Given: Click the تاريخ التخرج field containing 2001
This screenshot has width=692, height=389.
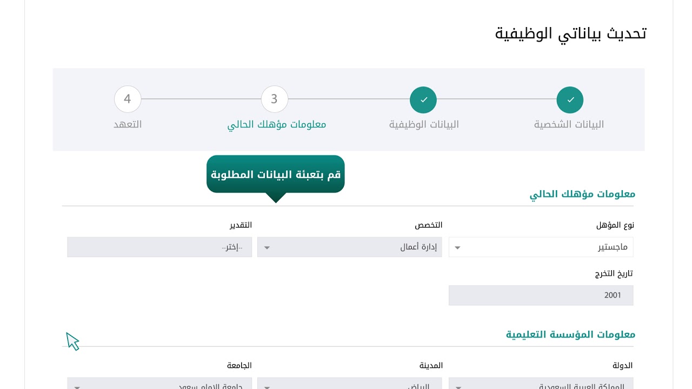Looking at the screenshot, I should (541, 296).
